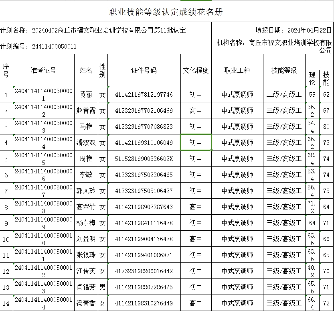The height and width of the screenshot is (311, 334).
Task: Click the 准考证号 column header
Action: click(44, 70)
